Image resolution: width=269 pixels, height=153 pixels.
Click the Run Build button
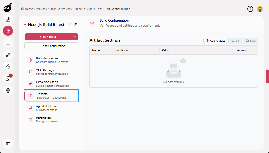tap(48, 37)
